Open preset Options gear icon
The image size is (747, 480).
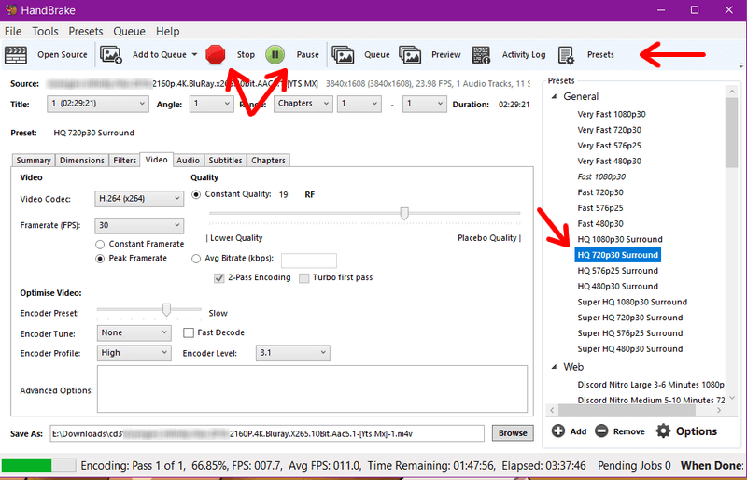663,431
